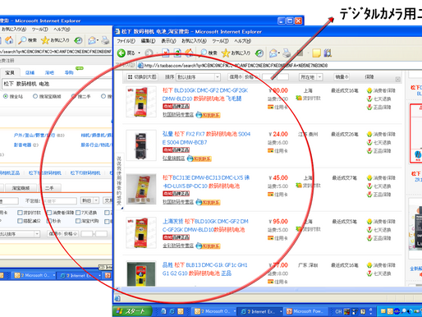Open the 弘量 松下 FX2 FX7 product link
The image size is (422, 317).
pyautogui.click(x=206, y=138)
